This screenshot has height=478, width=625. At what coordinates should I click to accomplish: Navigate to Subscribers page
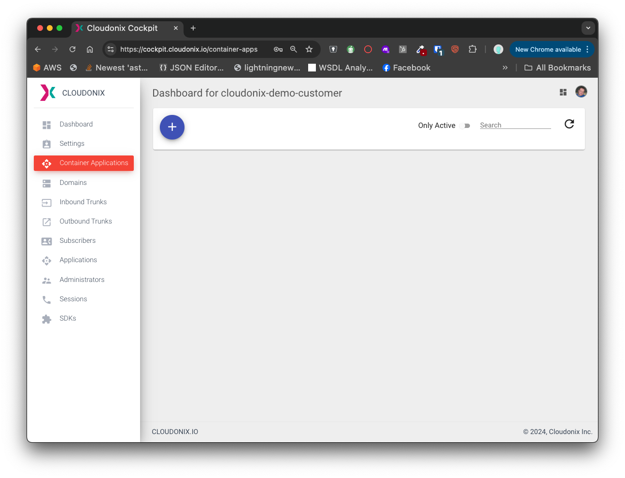coord(77,241)
